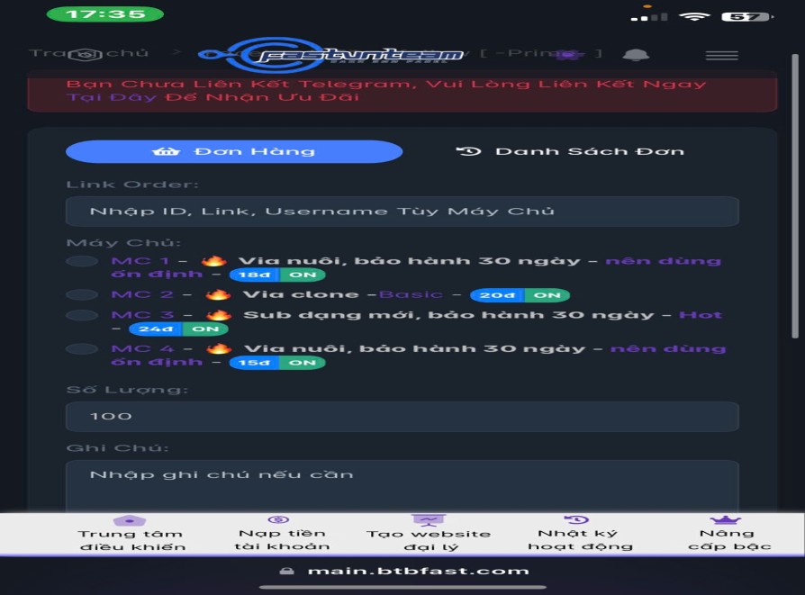Switch to the Đơn Hàng tab

point(234,151)
